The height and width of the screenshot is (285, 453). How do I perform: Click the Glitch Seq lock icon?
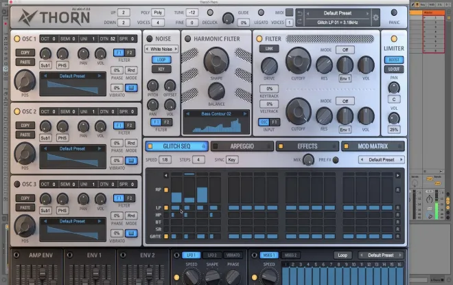click(x=203, y=146)
